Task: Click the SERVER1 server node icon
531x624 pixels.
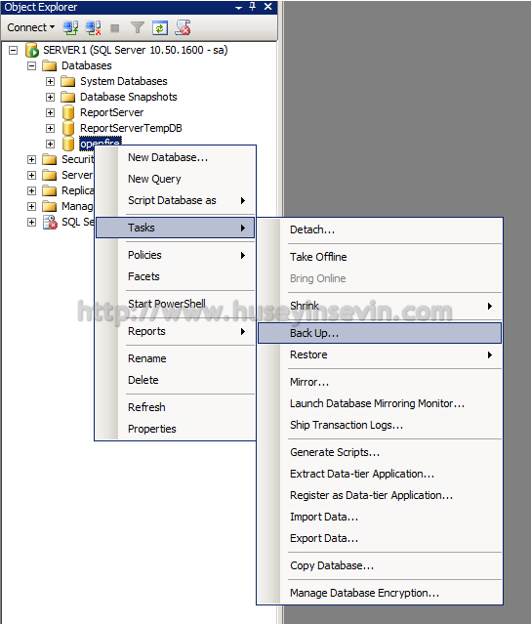Action: pyautogui.click(x=32, y=50)
